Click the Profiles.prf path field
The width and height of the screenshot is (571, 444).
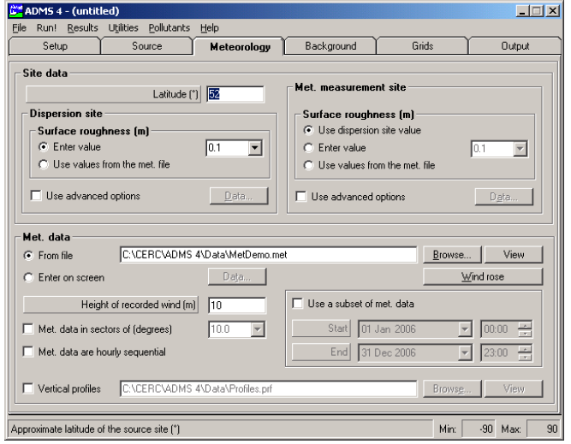pyautogui.click(x=269, y=389)
